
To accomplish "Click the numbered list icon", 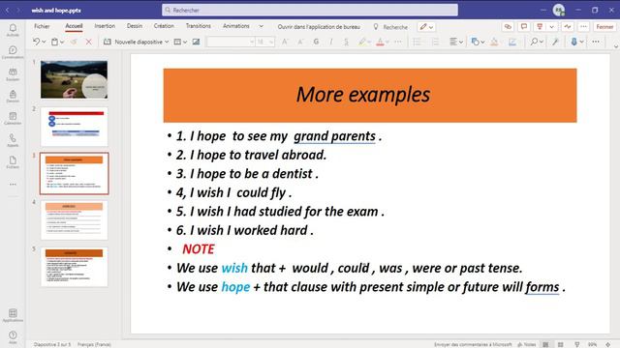I will pos(435,42).
